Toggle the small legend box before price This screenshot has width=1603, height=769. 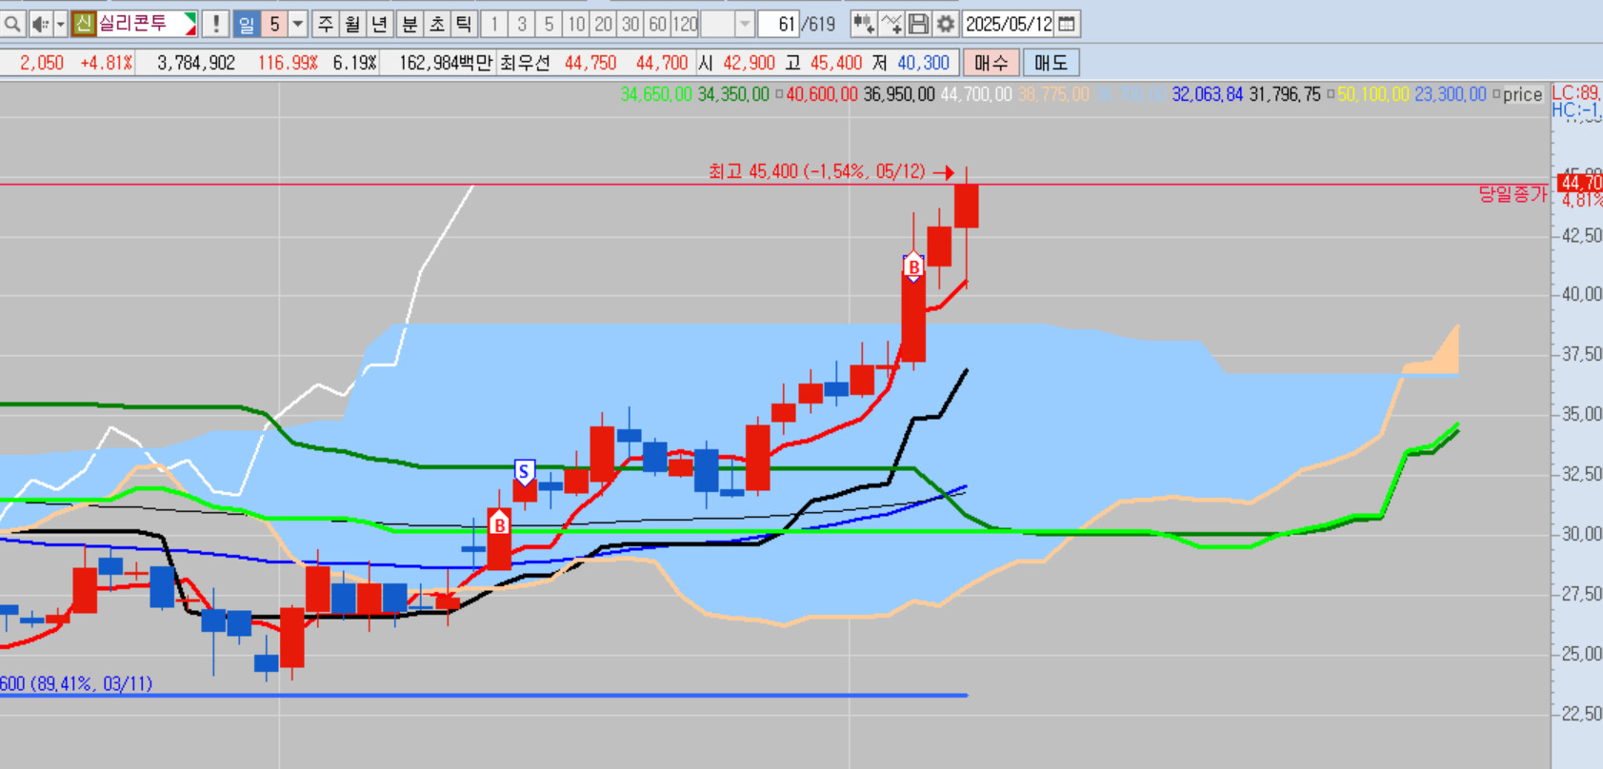1496,94
